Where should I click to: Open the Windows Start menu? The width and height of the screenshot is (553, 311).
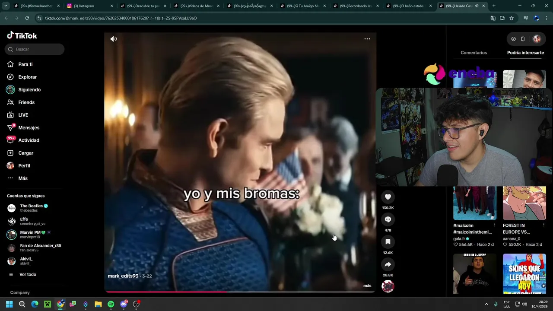(x=9, y=304)
